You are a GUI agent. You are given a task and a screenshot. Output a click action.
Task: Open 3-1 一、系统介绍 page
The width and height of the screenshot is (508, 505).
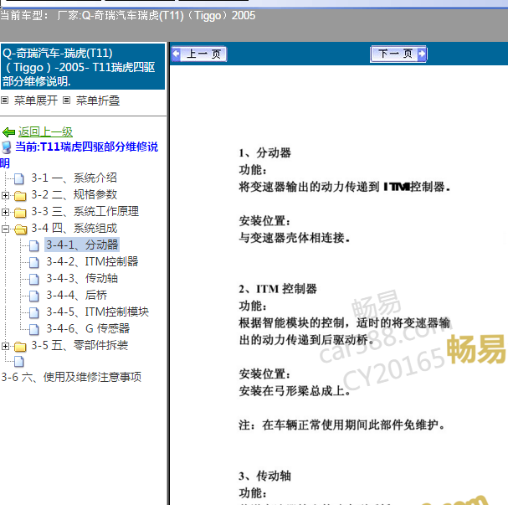click(x=74, y=178)
